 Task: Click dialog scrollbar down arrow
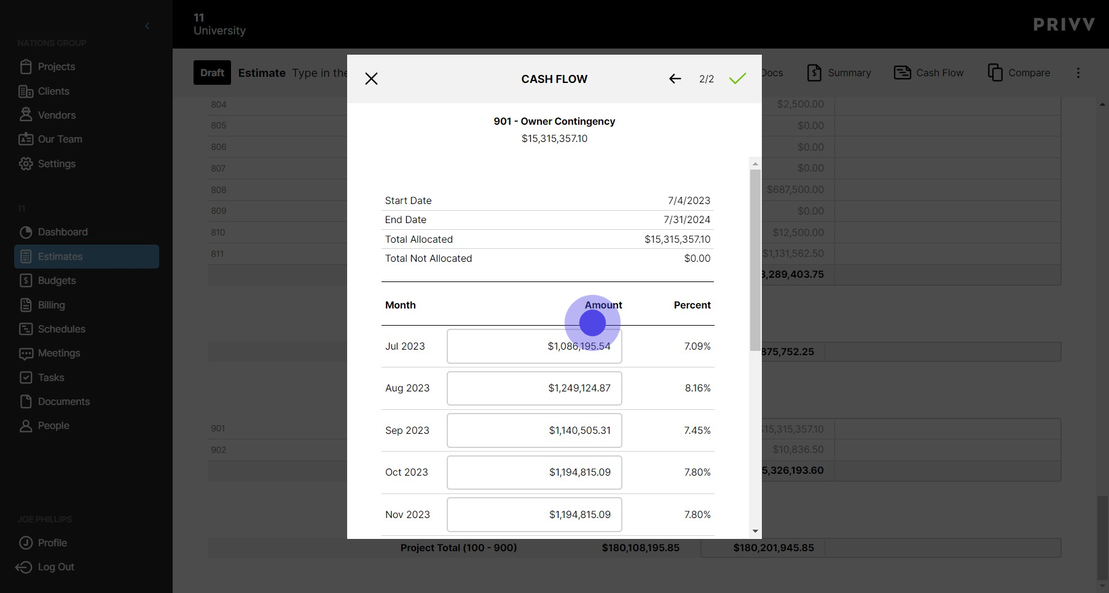pyautogui.click(x=755, y=532)
